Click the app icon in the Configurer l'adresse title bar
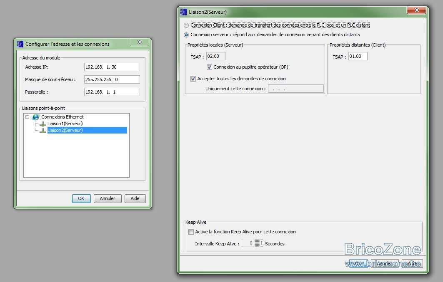This screenshot has height=282, width=443. 20,44
